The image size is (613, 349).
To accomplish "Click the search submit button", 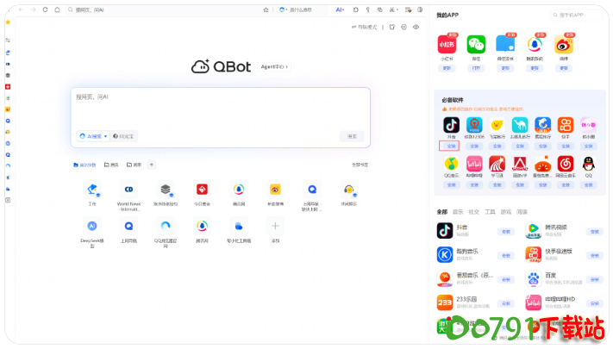I will pyautogui.click(x=352, y=136).
